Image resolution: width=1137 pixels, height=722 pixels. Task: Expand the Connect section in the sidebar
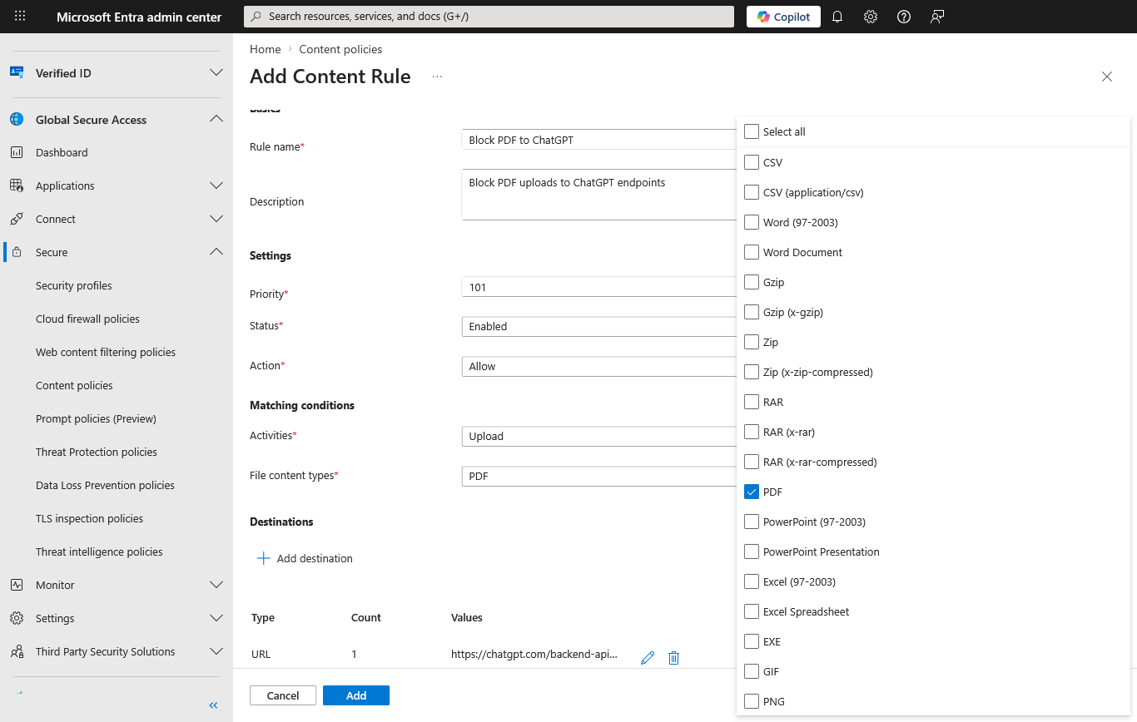pyautogui.click(x=115, y=219)
